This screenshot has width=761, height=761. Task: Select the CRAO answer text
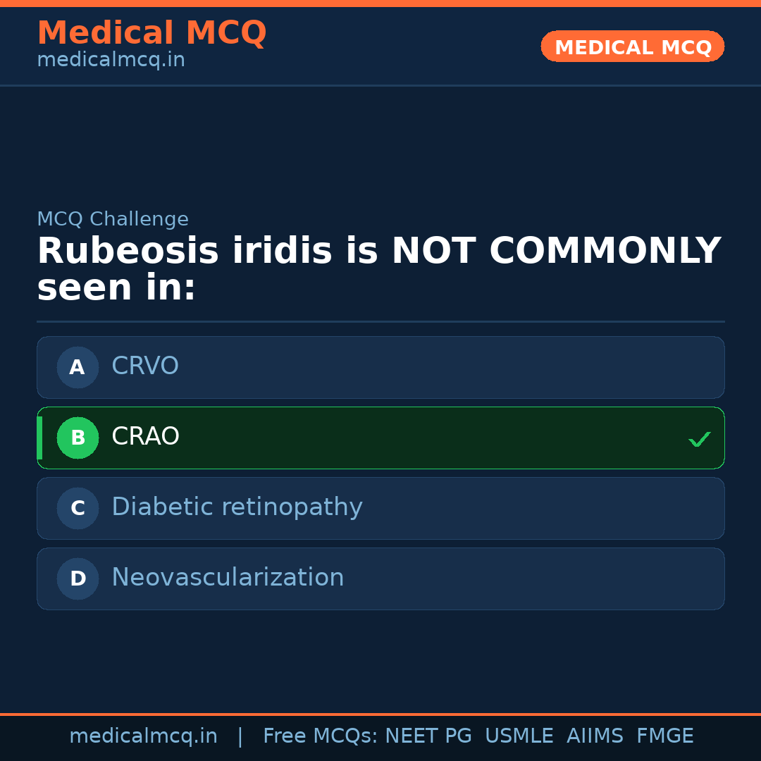coord(145,437)
